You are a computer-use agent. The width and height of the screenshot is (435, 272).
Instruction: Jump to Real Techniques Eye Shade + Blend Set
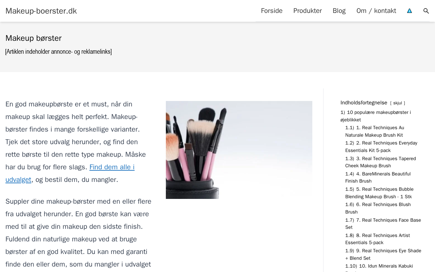click(x=383, y=254)
